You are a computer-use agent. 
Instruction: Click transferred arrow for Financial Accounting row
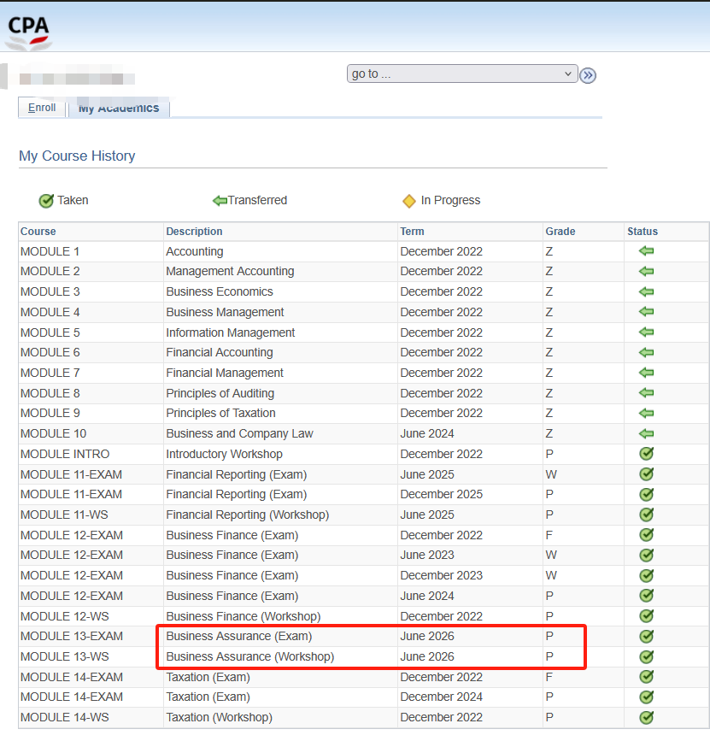(x=646, y=352)
